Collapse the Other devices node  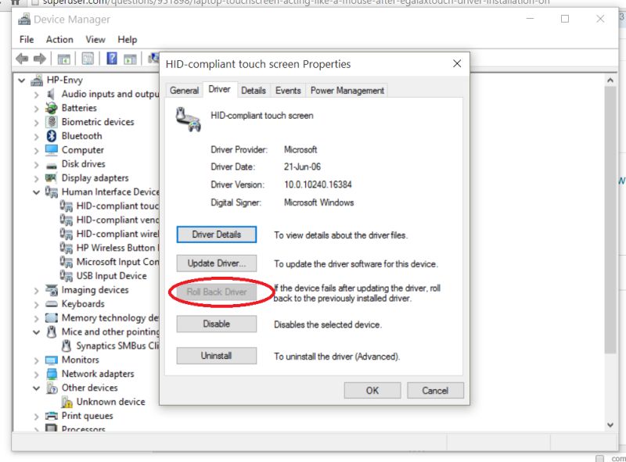(36, 388)
